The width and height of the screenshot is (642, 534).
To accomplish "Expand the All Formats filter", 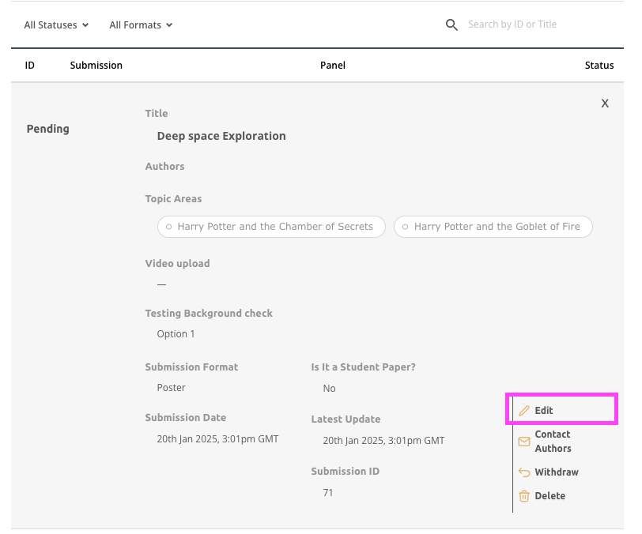I will [141, 25].
